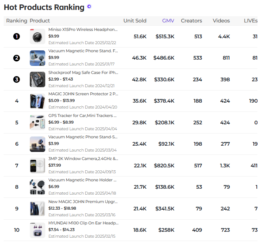Screen dimensions: 270x245
Task: Sort by Creators column header
Action: (x=191, y=21)
